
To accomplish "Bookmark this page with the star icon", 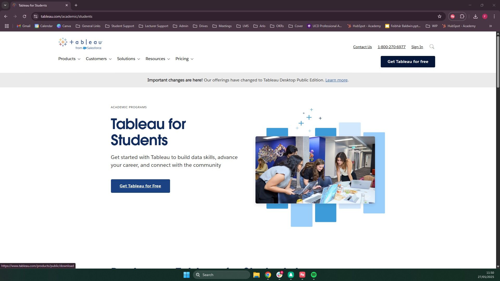I will point(440,16).
